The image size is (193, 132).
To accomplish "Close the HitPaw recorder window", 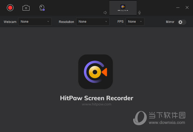I will pyautogui.click(x=187, y=7).
